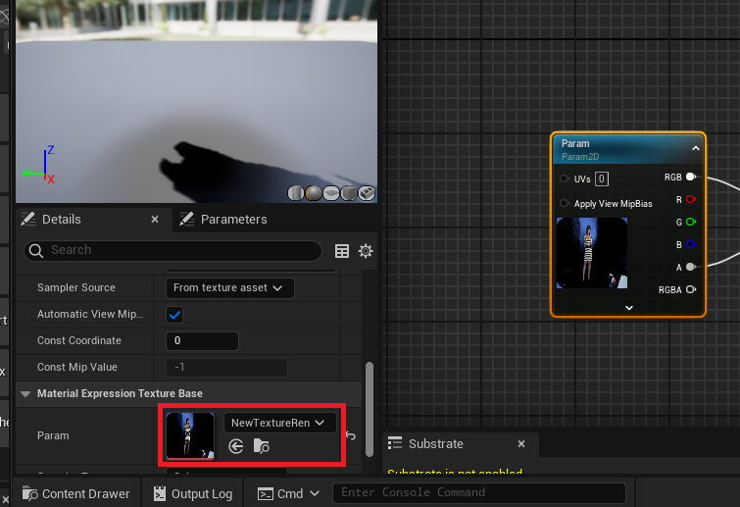Toggle the Automatic View Mip Bias checkbox
The height and width of the screenshot is (507, 740).
(x=175, y=315)
